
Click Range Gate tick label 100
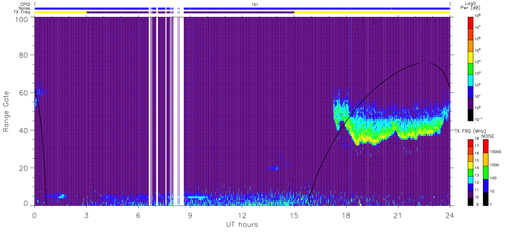click(22, 19)
